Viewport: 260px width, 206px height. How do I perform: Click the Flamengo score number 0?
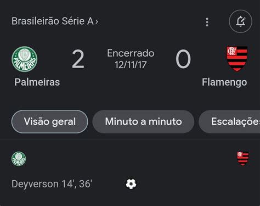point(183,59)
